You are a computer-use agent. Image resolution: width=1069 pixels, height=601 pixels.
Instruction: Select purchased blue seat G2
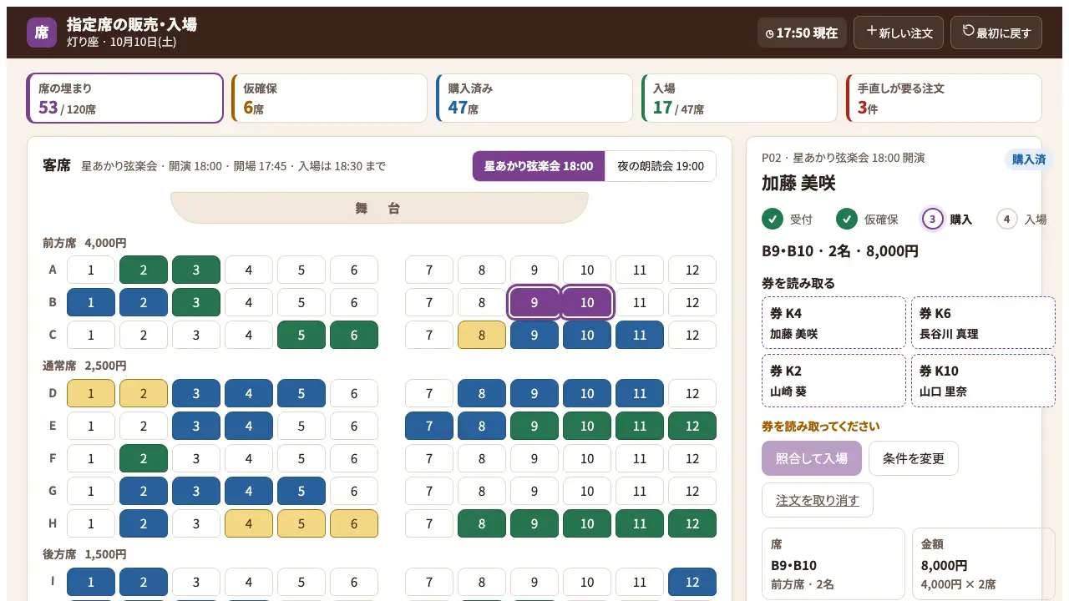144,492
